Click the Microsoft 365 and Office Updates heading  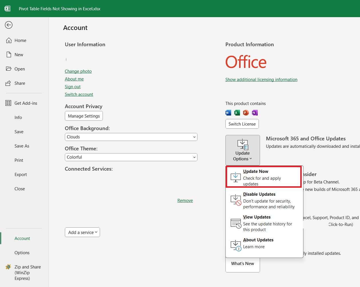click(x=306, y=139)
